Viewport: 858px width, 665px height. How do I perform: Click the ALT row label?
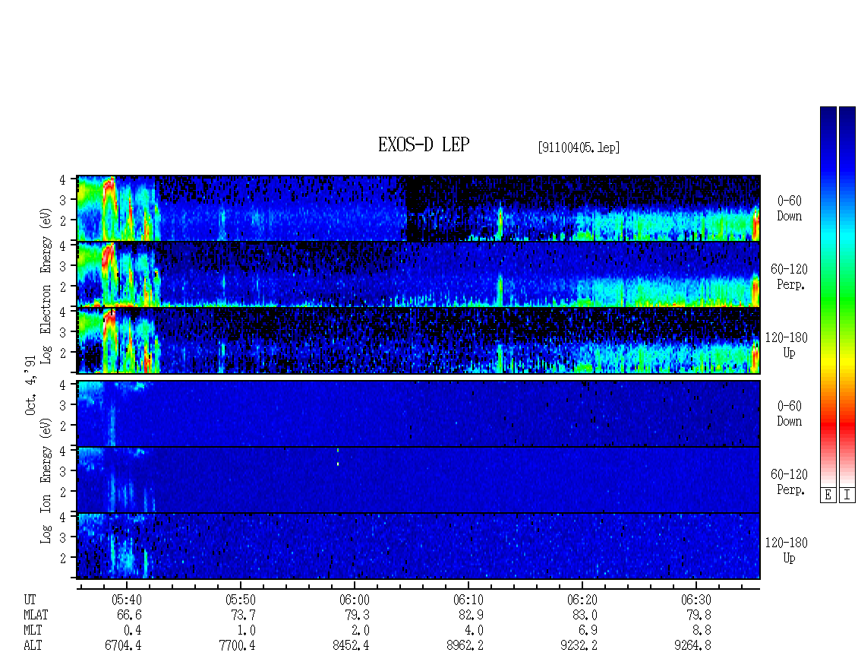[x=33, y=646]
